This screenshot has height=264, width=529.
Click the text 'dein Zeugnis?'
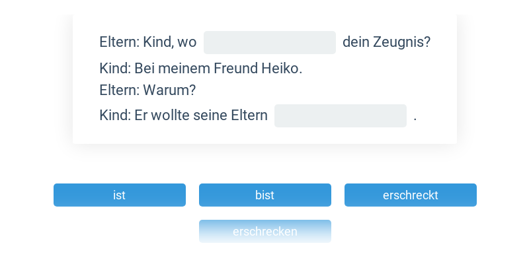pyautogui.click(x=386, y=42)
